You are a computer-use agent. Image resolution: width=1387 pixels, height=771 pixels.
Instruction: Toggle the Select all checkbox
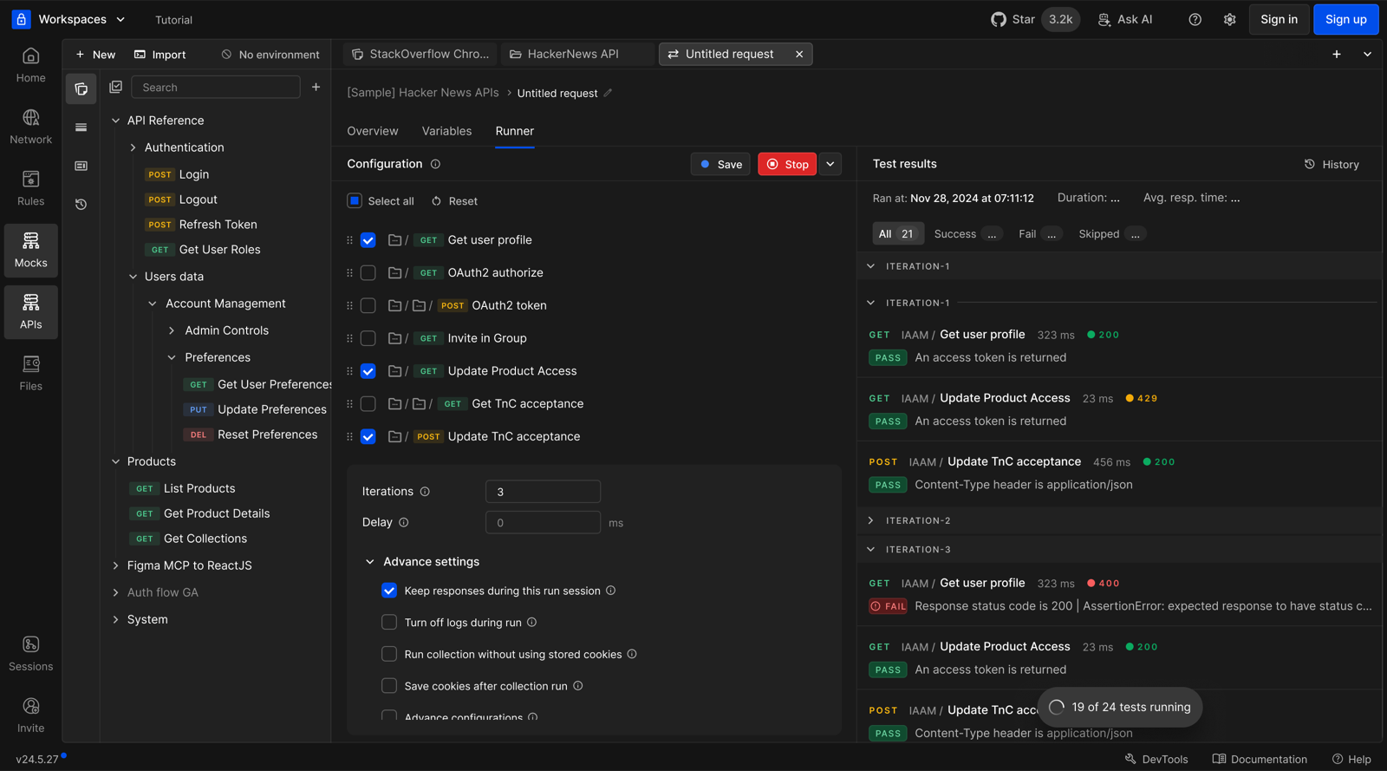[355, 200]
